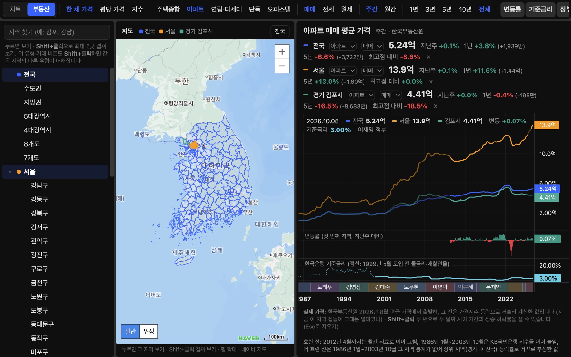Select 4대광역시 in the region list
Viewport: 571px width, 357px height.
coord(55,130)
